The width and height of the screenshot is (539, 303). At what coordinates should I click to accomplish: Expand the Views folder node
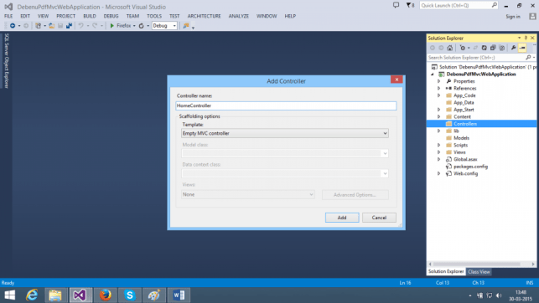439,152
